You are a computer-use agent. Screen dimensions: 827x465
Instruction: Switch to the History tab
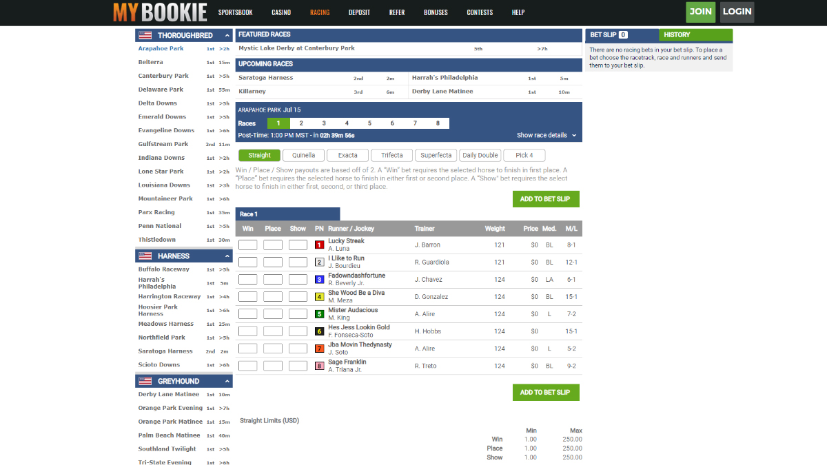point(695,35)
